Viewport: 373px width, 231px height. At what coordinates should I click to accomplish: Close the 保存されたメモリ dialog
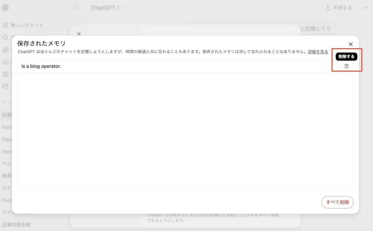(x=351, y=44)
